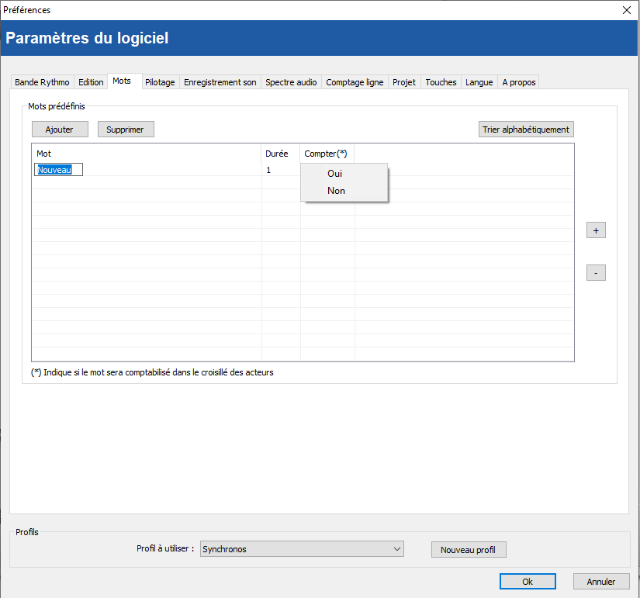Select the Touches tab

click(x=441, y=82)
